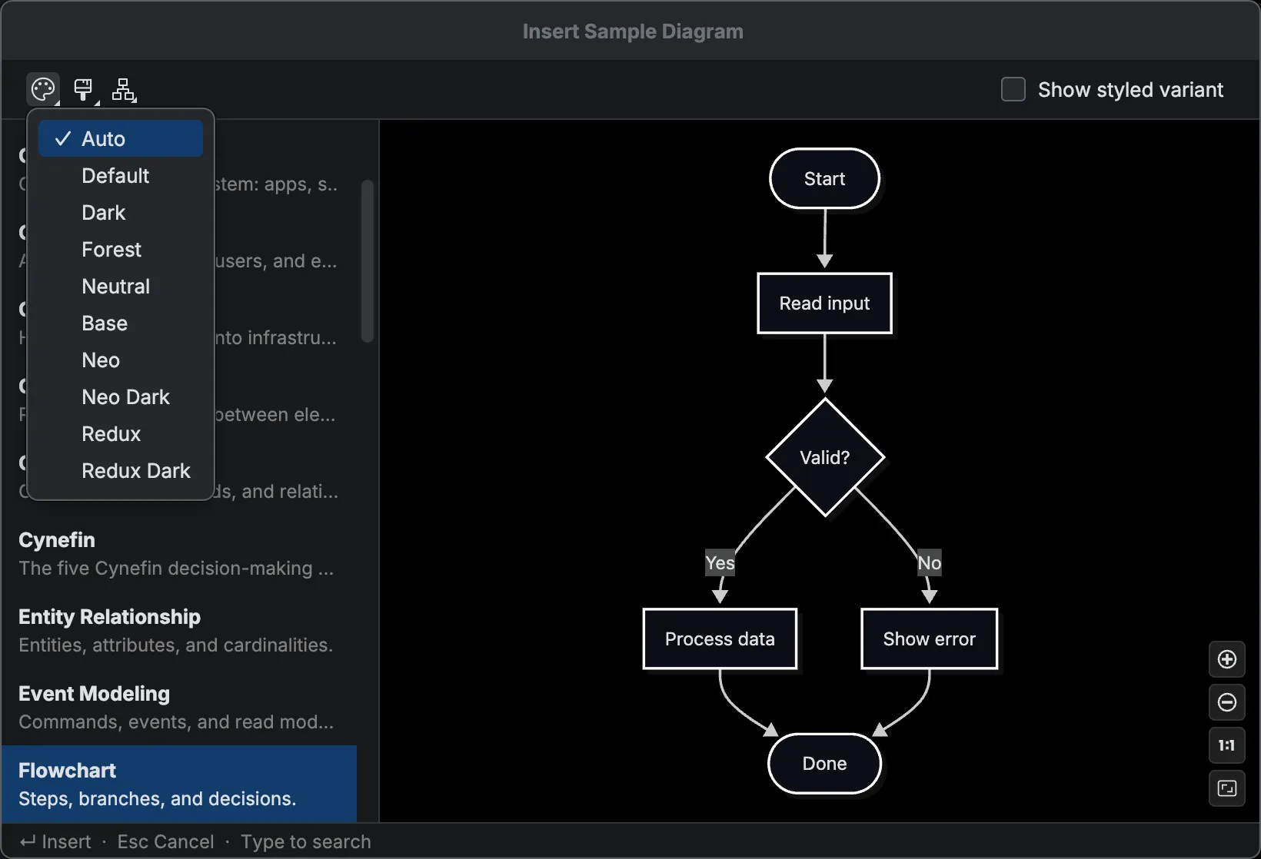
Task: Fit diagram to view icon
Action: point(1227,788)
